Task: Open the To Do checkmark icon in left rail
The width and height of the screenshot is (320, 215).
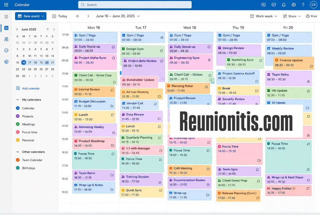Action: coord(6,50)
